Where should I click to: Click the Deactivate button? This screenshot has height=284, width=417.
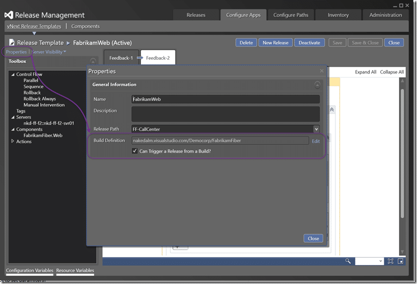[x=309, y=42]
